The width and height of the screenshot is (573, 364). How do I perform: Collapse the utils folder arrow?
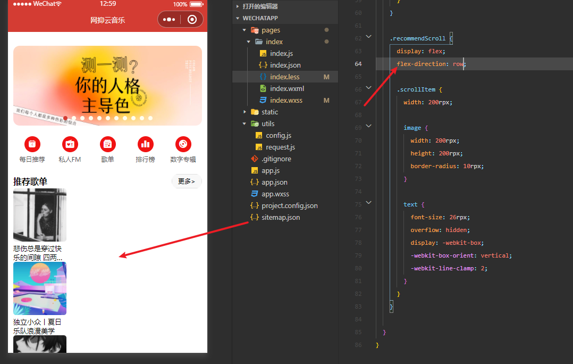coord(245,123)
